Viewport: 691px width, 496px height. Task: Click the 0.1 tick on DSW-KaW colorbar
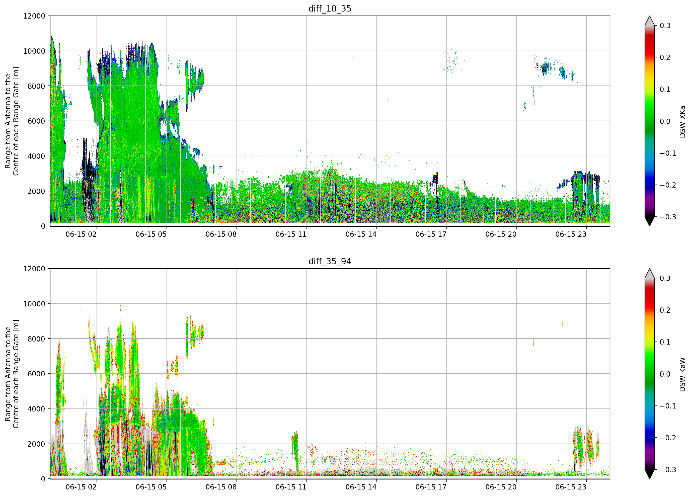click(665, 342)
